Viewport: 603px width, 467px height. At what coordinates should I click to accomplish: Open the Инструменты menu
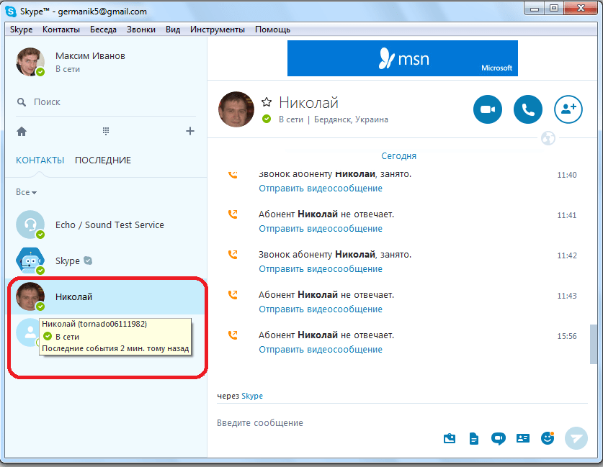pos(217,30)
